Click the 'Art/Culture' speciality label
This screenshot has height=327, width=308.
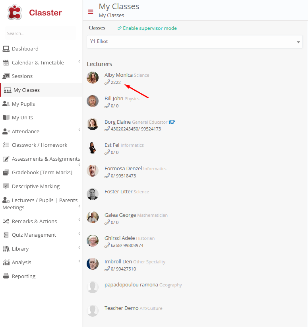pyautogui.click(x=151, y=308)
